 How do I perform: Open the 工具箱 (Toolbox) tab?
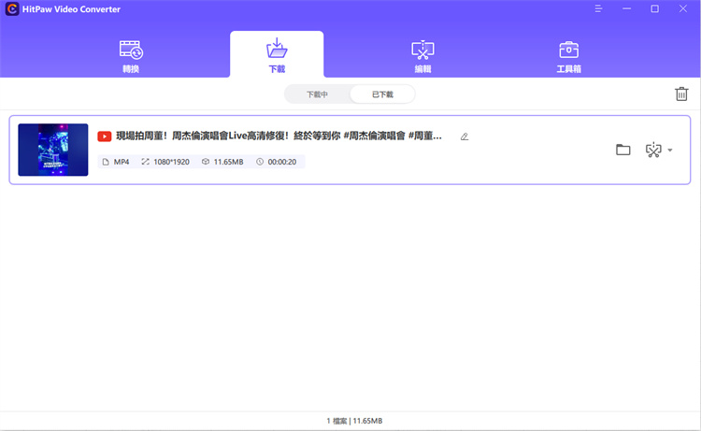point(568,56)
